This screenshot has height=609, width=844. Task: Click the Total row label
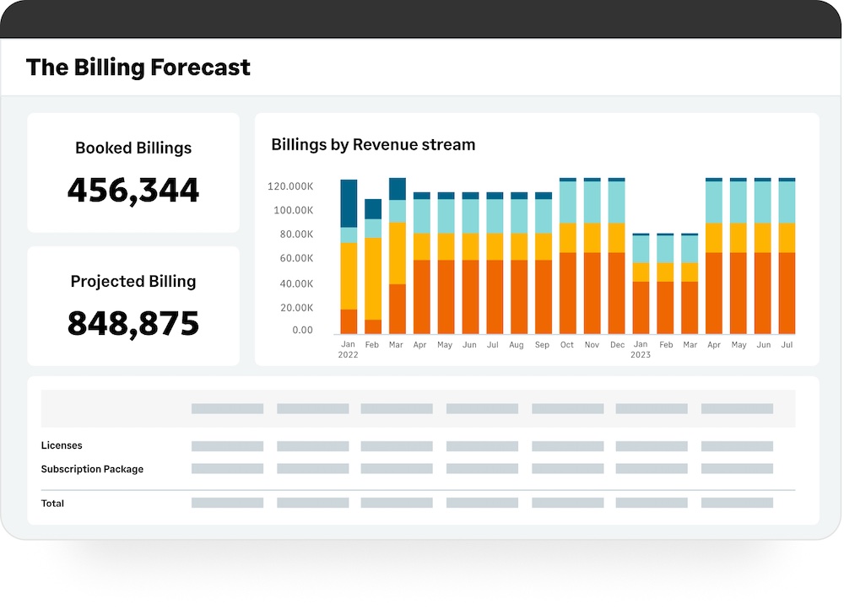pyautogui.click(x=52, y=504)
